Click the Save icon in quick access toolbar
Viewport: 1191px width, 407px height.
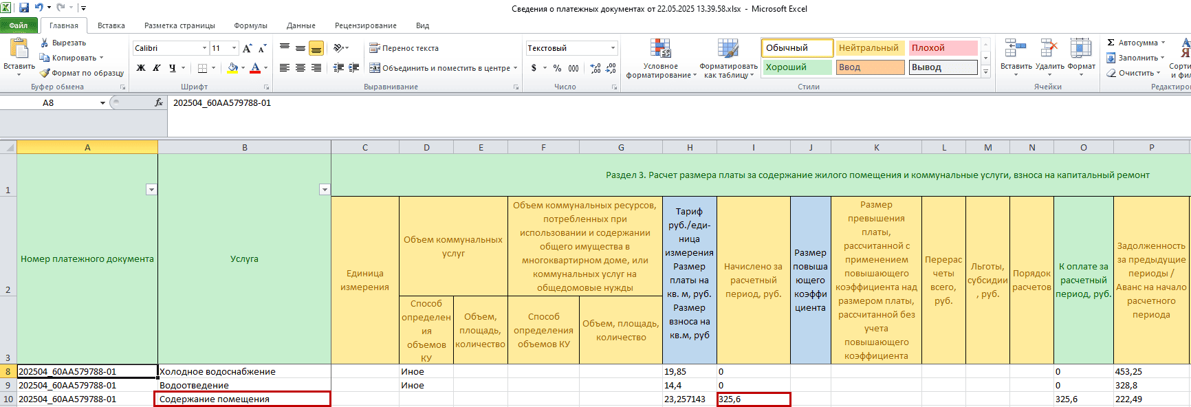[x=24, y=8]
